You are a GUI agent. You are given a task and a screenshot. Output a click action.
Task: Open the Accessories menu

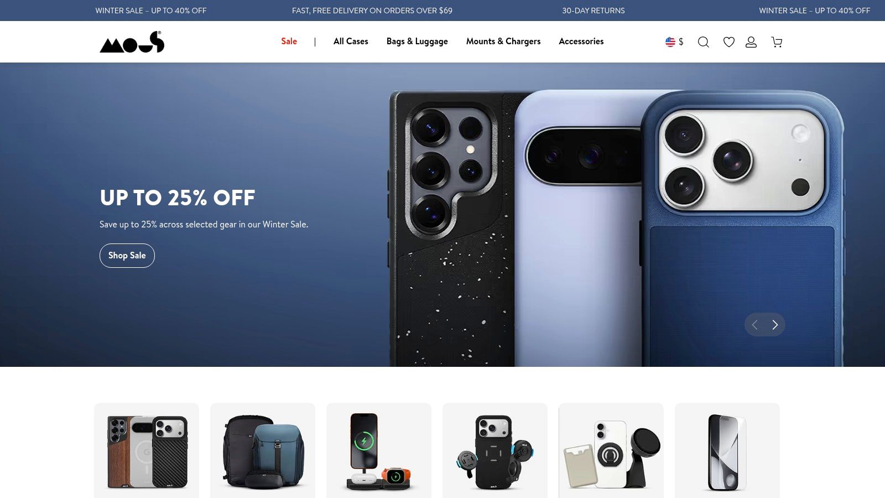(x=581, y=41)
